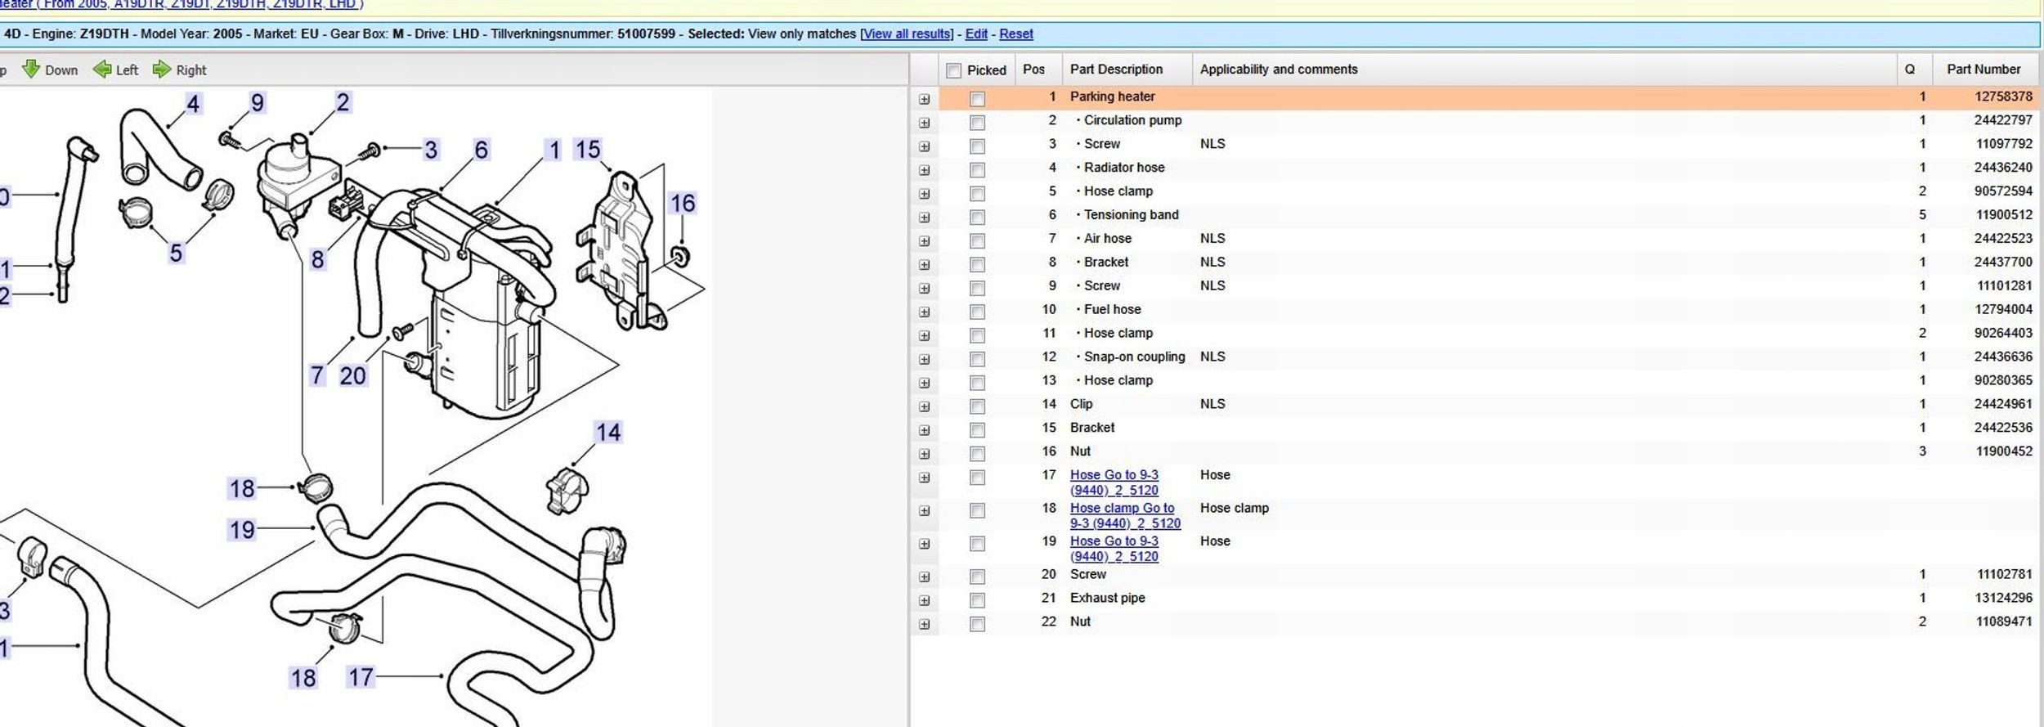
Task: Tick the checkbox for Parking heater row
Action: coord(977,99)
